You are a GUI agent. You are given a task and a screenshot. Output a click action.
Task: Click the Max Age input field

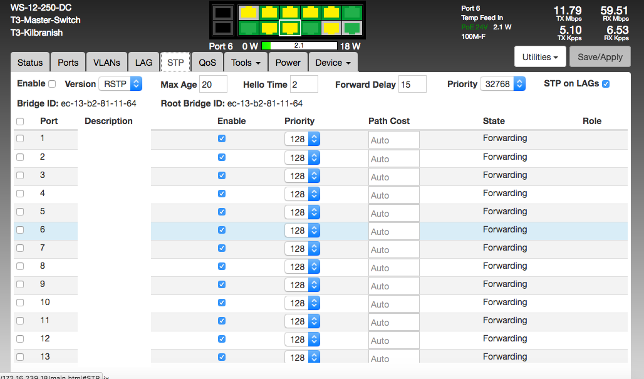(213, 84)
